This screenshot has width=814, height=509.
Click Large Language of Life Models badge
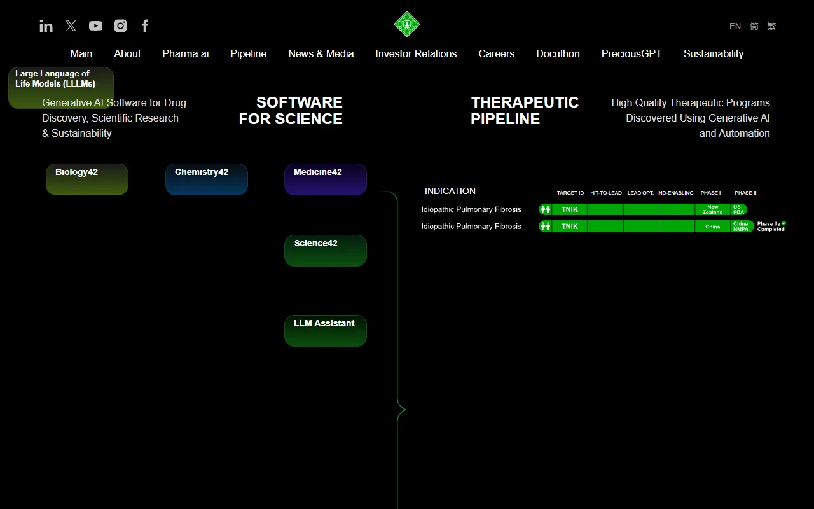(61, 87)
